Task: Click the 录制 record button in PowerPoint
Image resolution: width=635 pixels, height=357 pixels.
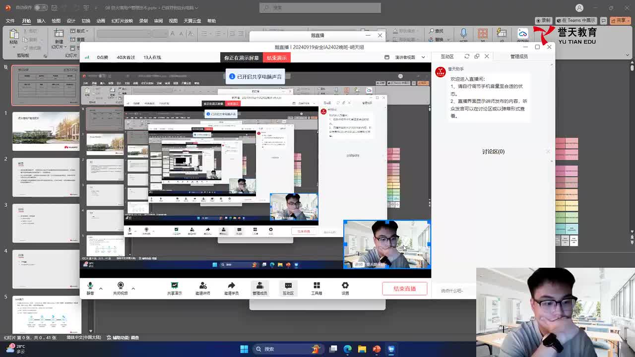Action: click(x=544, y=20)
